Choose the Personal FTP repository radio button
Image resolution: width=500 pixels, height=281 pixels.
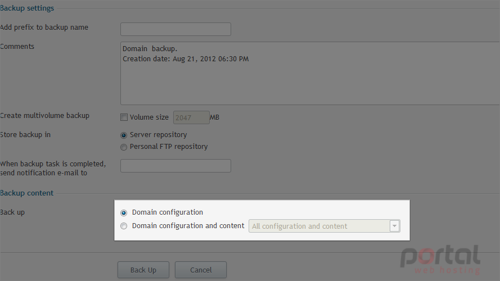[x=124, y=147]
